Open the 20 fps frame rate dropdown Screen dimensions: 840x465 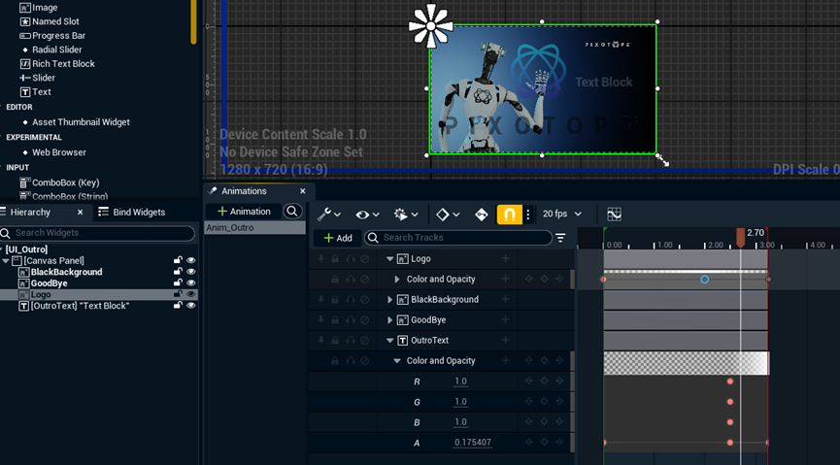(562, 214)
